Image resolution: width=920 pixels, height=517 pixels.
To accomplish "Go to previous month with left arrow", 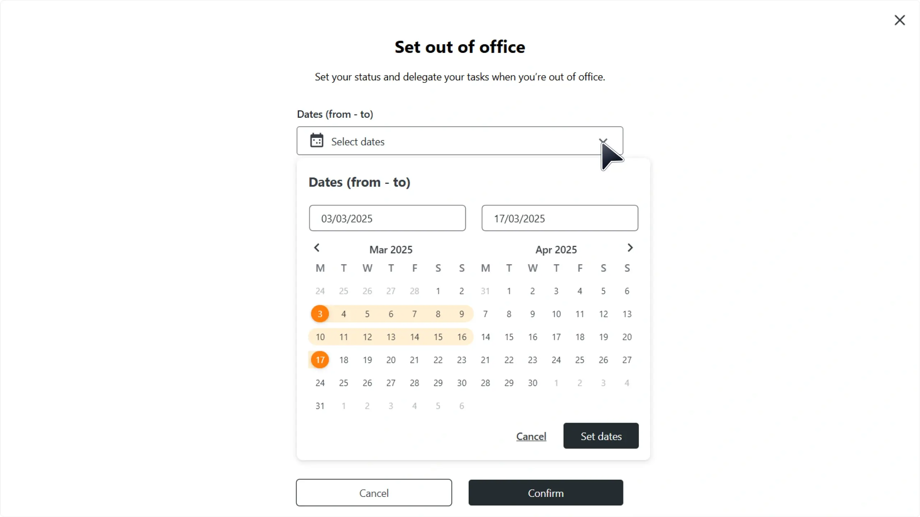I will (317, 248).
